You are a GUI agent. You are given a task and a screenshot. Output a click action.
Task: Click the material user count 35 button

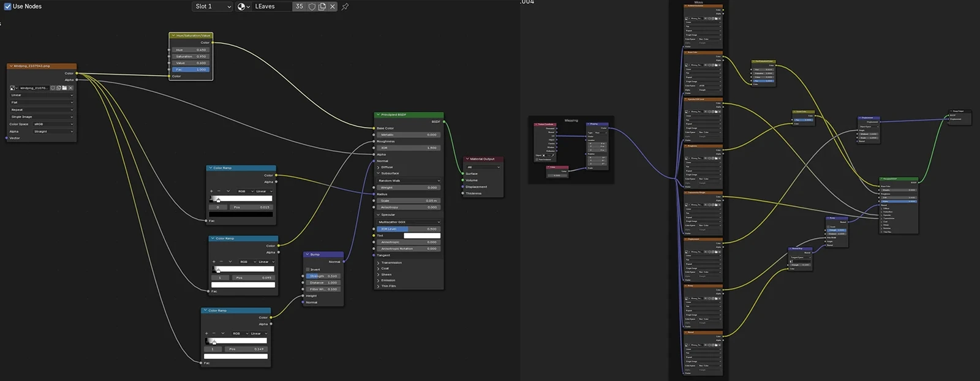coord(299,6)
